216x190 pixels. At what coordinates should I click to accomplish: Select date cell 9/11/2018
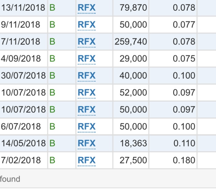pos(21,25)
